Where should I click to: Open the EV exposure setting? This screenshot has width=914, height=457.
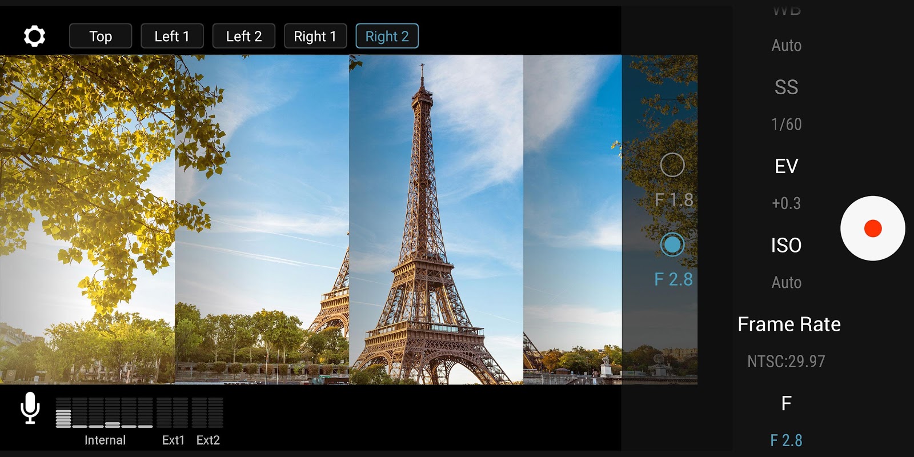tap(786, 166)
